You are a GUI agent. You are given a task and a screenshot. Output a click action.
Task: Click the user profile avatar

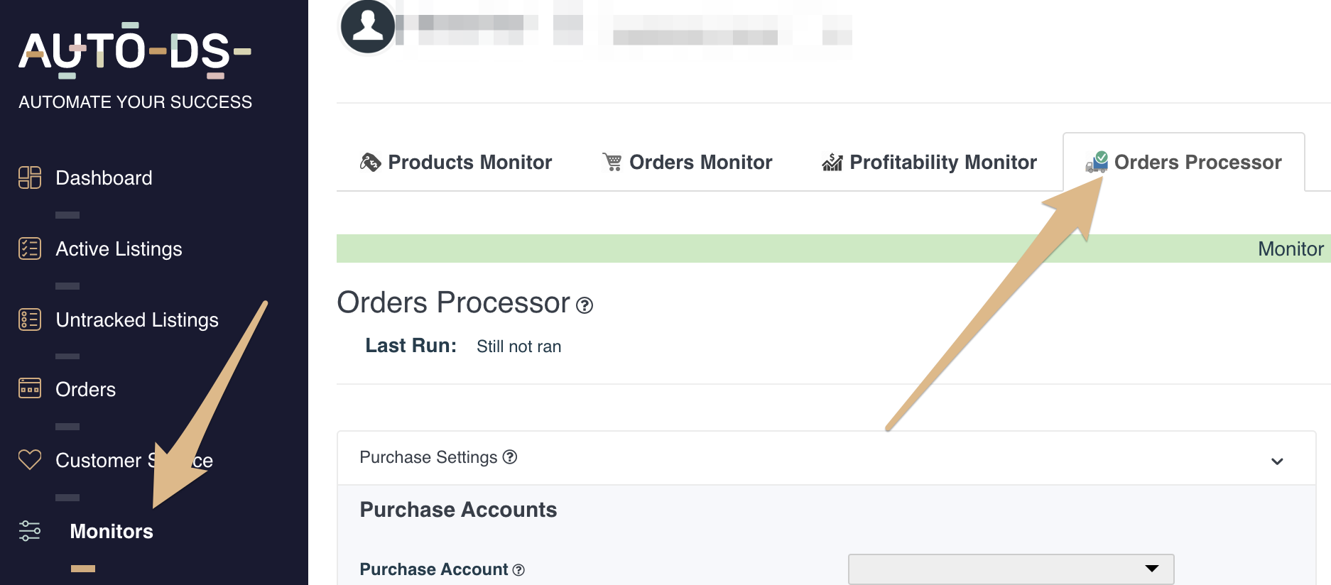coord(368,26)
